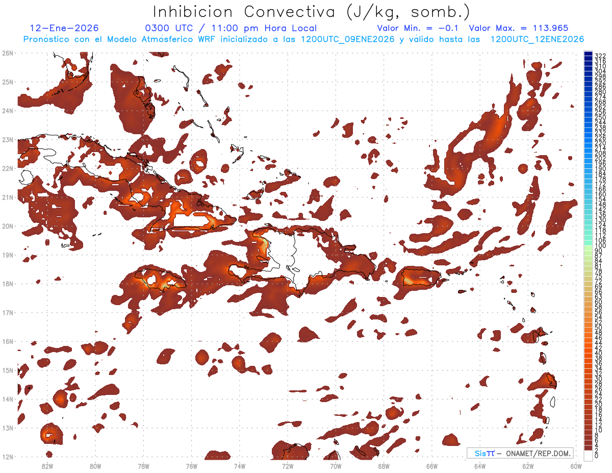The image size is (612, 473).
Task: Click the 15N latitude label
Action: point(8,370)
